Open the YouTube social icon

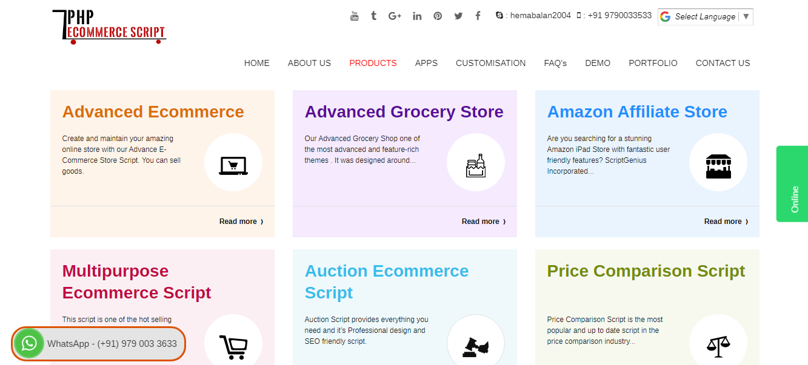(354, 16)
